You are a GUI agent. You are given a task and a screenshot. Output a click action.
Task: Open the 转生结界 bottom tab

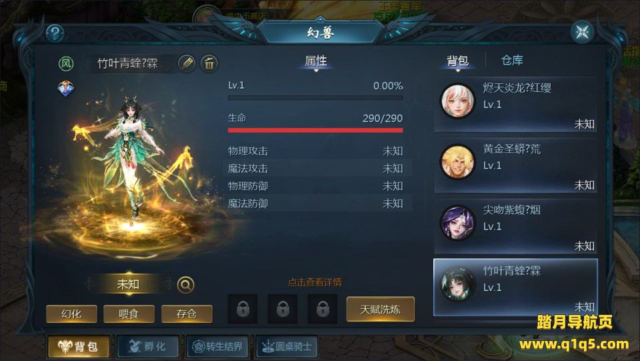[x=217, y=347]
